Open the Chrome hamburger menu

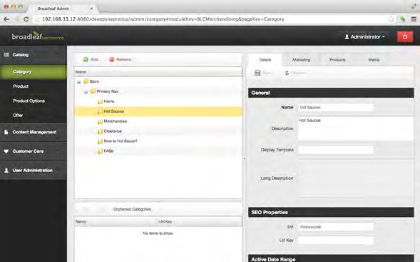pos(414,19)
